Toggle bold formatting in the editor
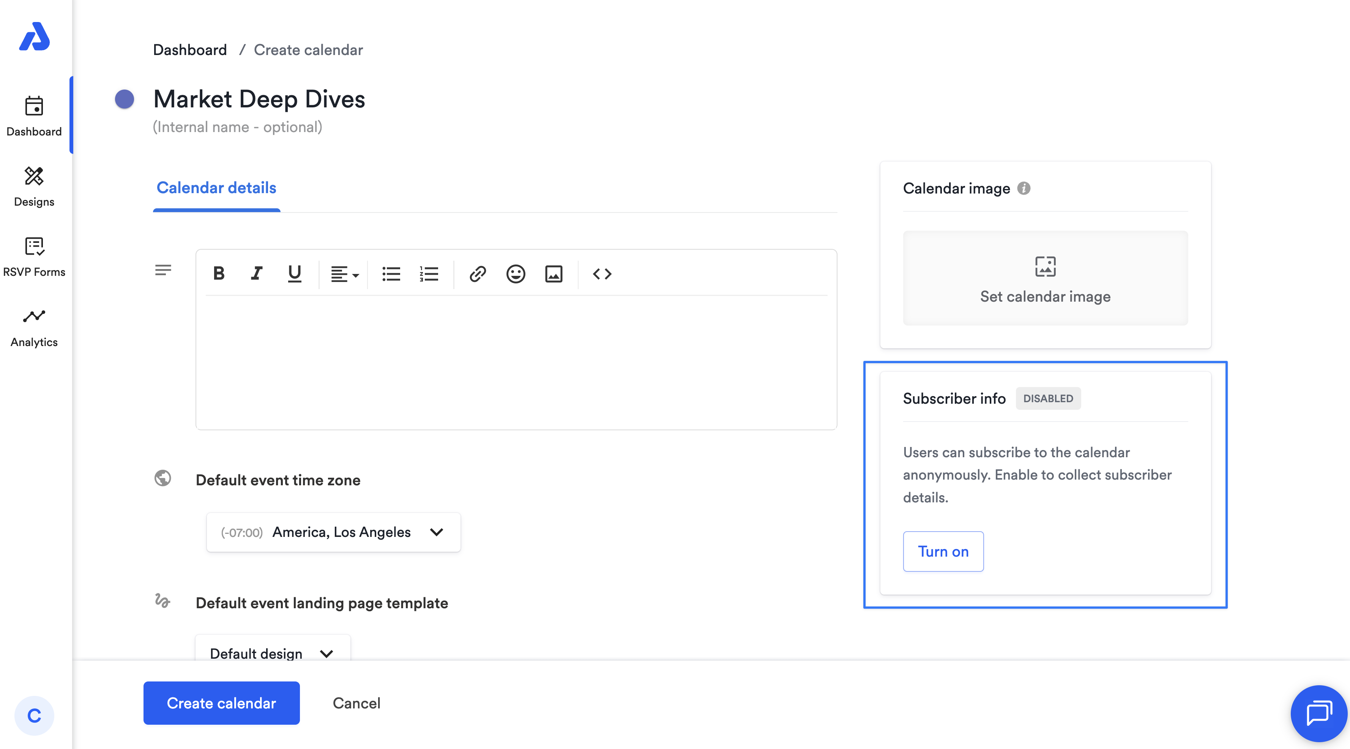The height and width of the screenshot is (749, 1350). [x=219, y=274]
